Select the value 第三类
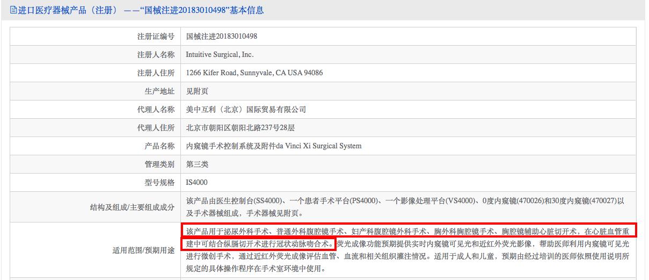 click(197, 164)
